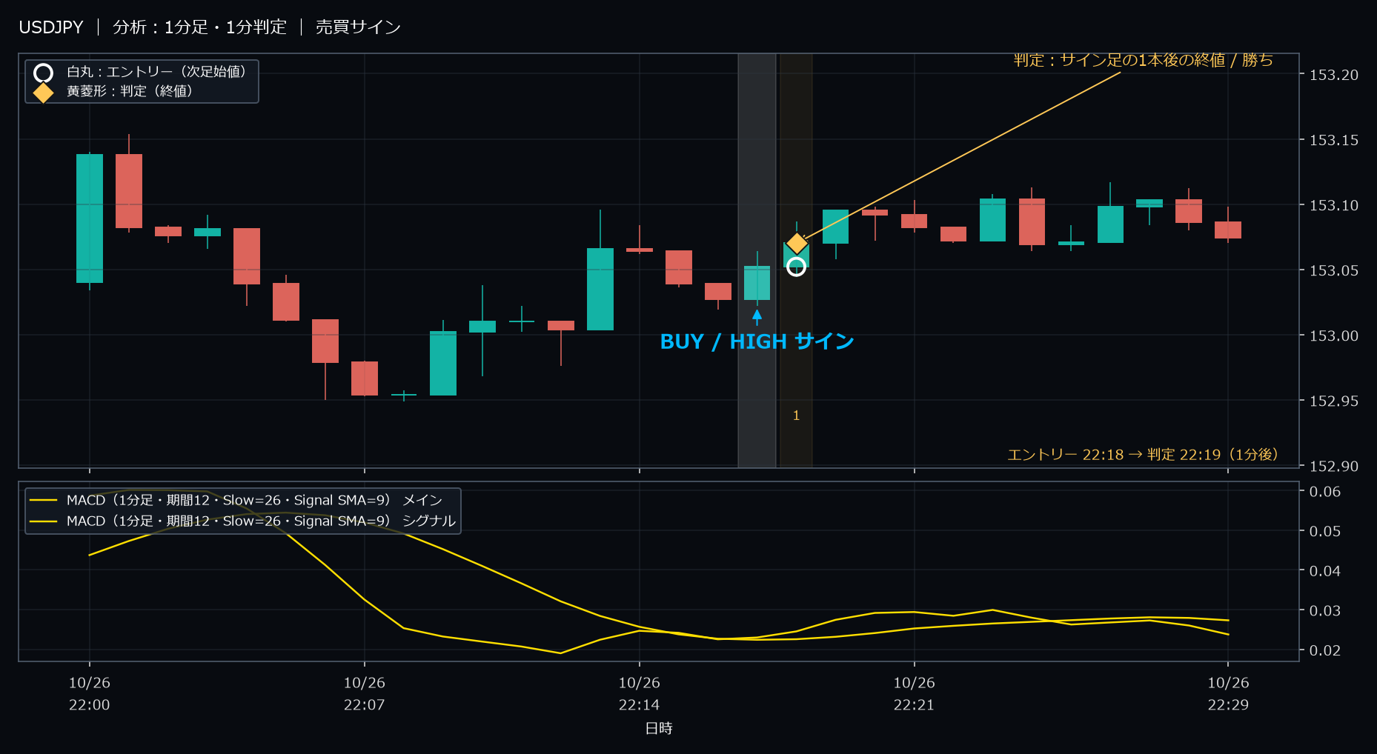Click the 0.05 MACD axis label
This screenshot has width=1377, height=754.
click(1325, 531)
